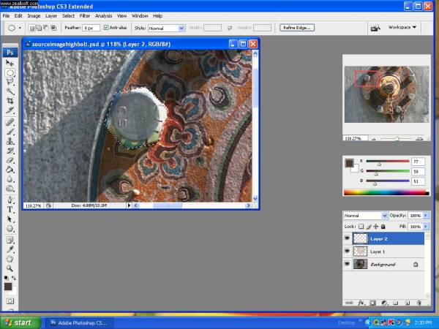Open the File menu
The width and height of the screenshot is (439, 329).
[6, 16]
